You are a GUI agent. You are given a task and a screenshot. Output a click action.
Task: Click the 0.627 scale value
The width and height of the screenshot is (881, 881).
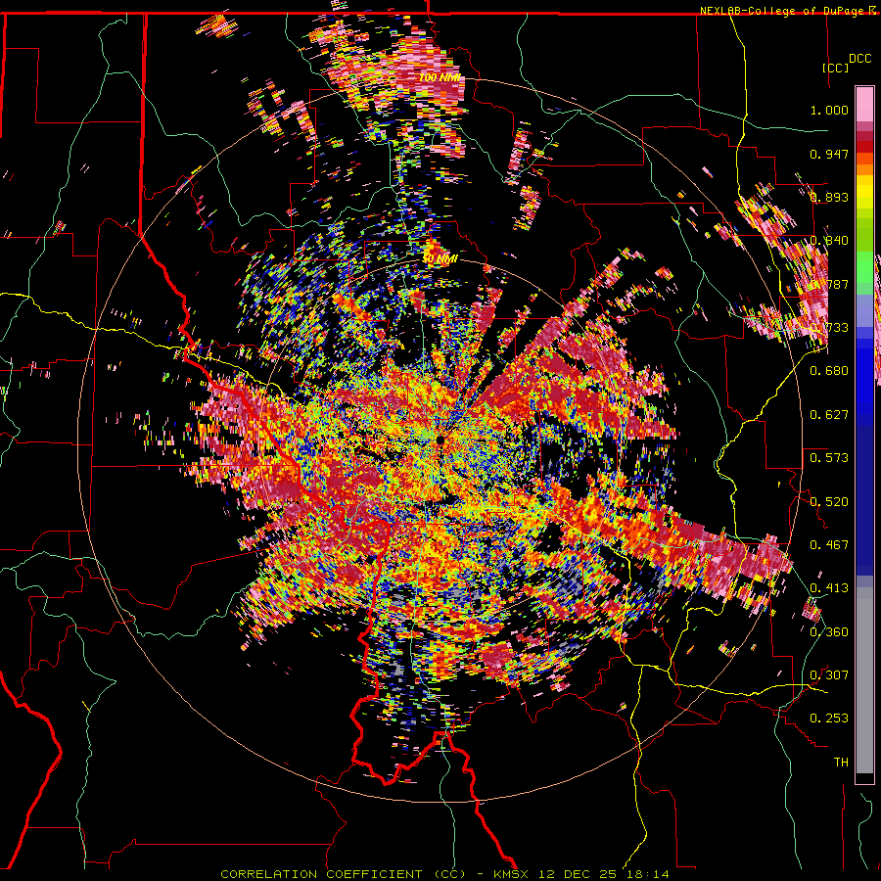coord(829,415)
